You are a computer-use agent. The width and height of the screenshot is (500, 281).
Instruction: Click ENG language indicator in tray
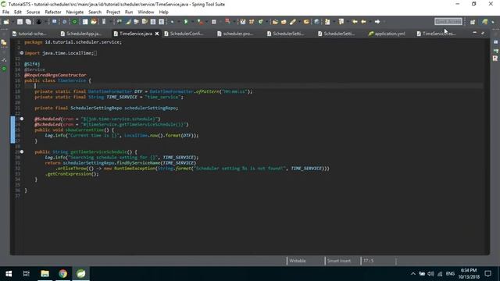[x=450, y=274]
